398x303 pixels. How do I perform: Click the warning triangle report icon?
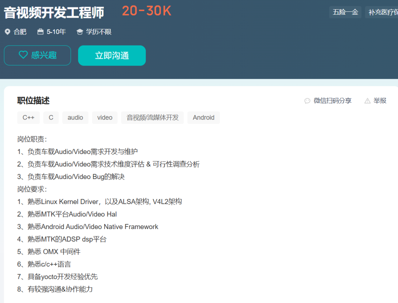[367, 101]
